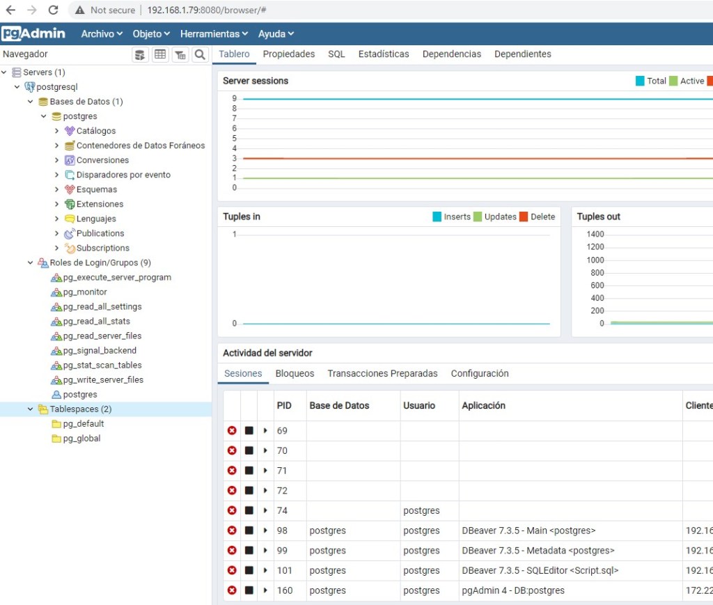Cancel active query for PID 160

[x=249, y=590]
